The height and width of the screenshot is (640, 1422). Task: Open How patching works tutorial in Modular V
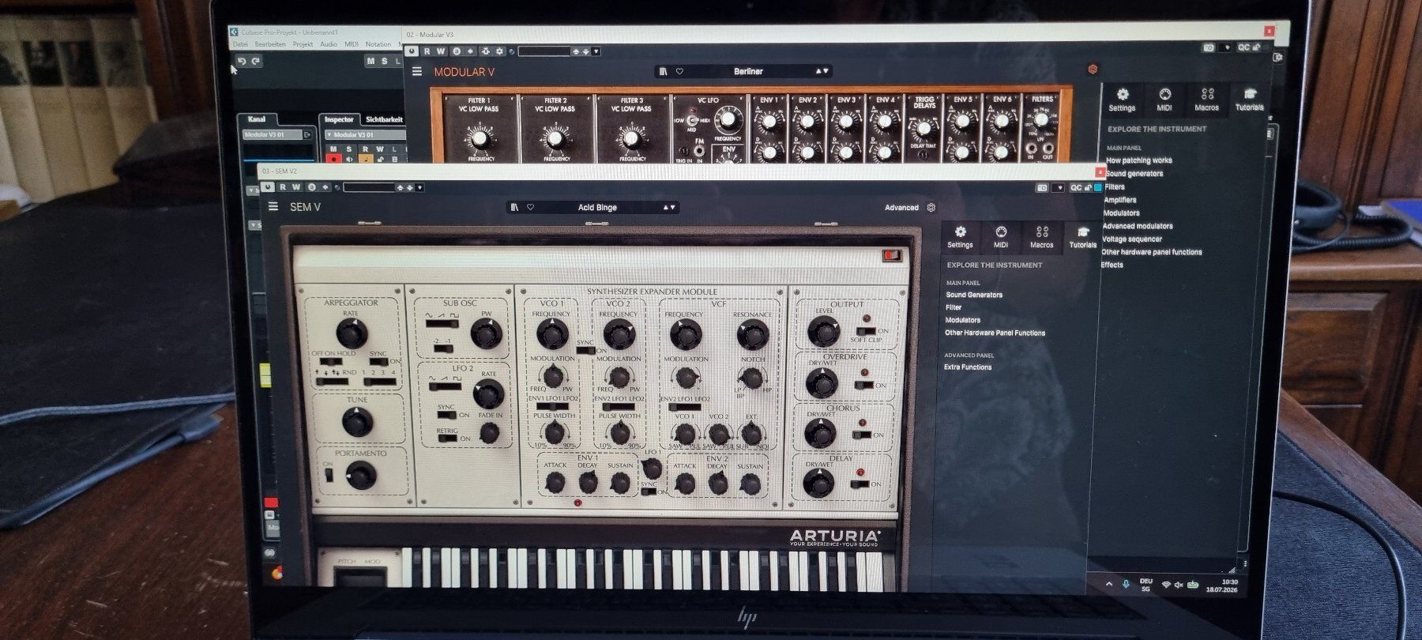1138,160
